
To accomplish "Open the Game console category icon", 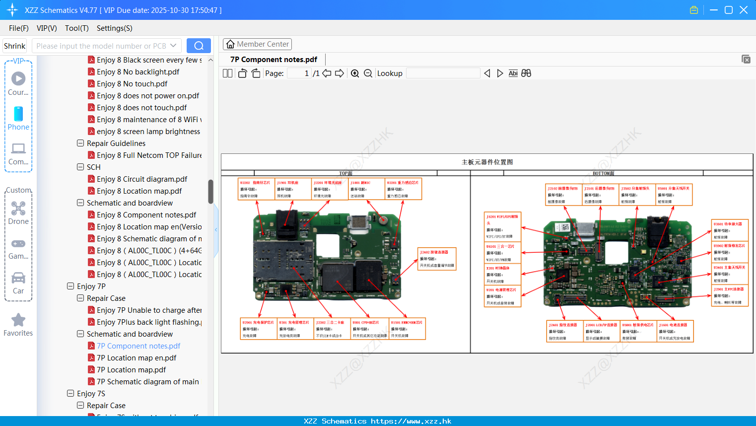I will (x=18, y=243).
